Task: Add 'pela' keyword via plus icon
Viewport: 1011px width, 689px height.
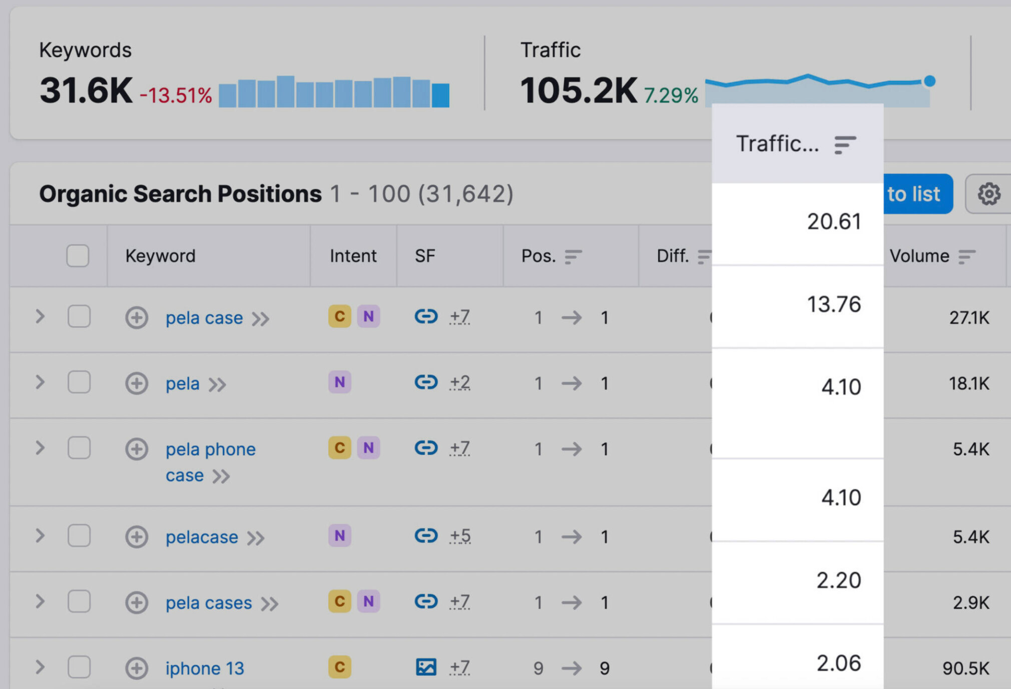Action: [x=136, y=384]
